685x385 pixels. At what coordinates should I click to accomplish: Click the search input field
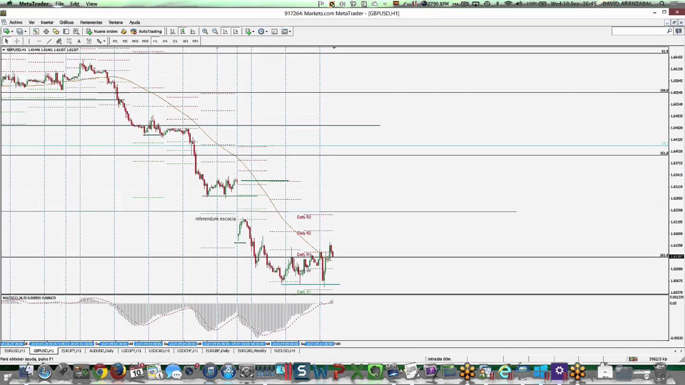(639, 31)
